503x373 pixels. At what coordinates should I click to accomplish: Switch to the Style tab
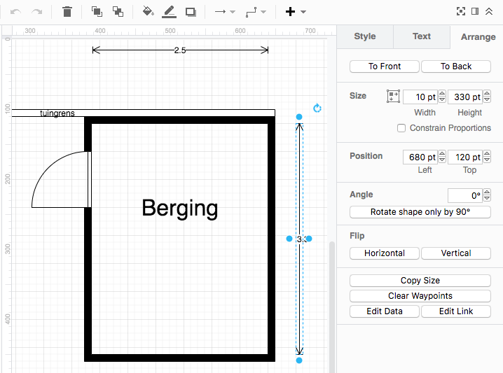click(x=364, y=36)
